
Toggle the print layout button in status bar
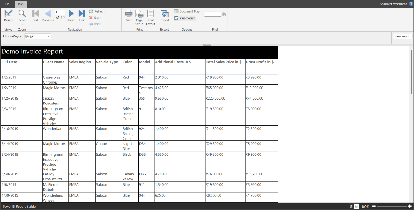[356, 207]
